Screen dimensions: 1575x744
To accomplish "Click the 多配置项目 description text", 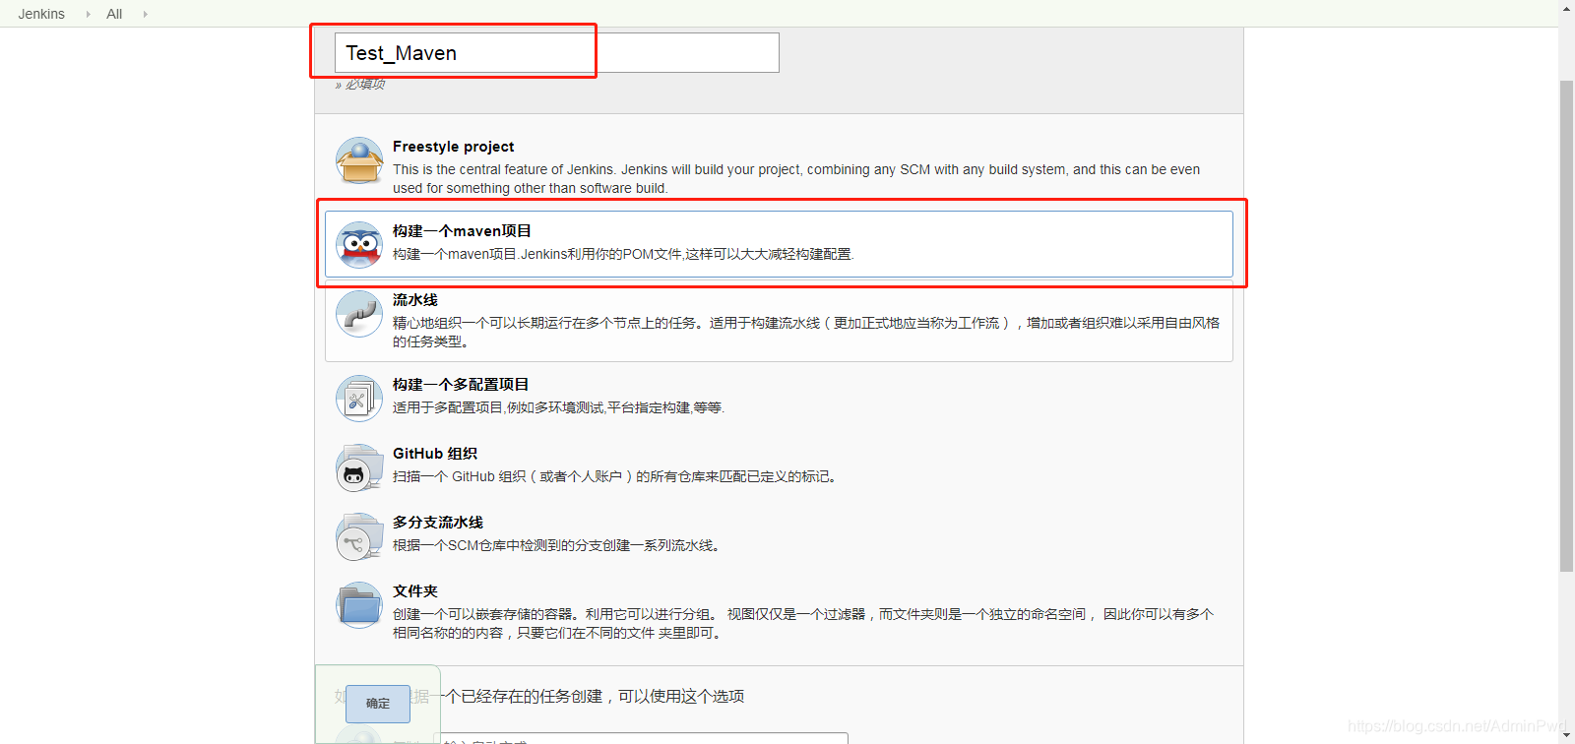I will click(x=558, y=407).
